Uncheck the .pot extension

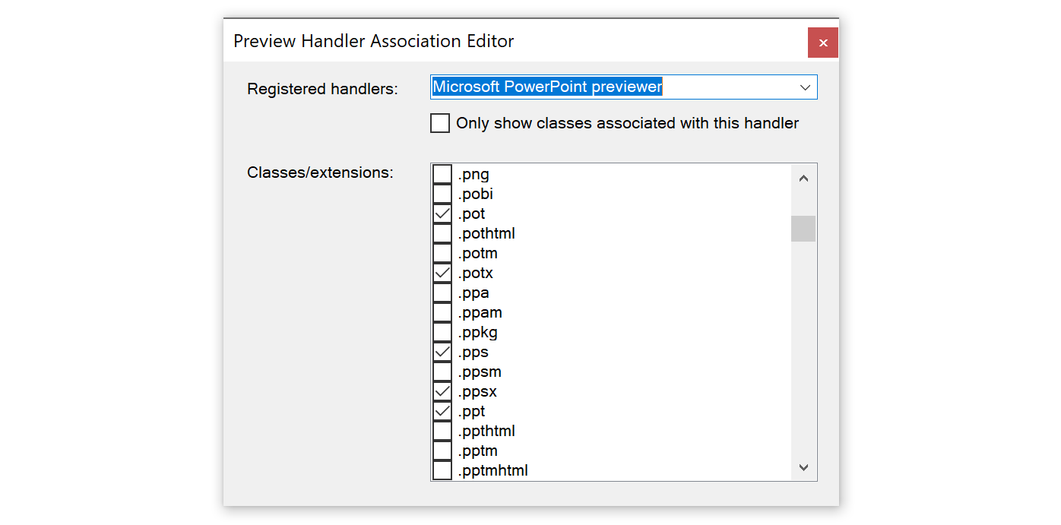click(442, 213)
